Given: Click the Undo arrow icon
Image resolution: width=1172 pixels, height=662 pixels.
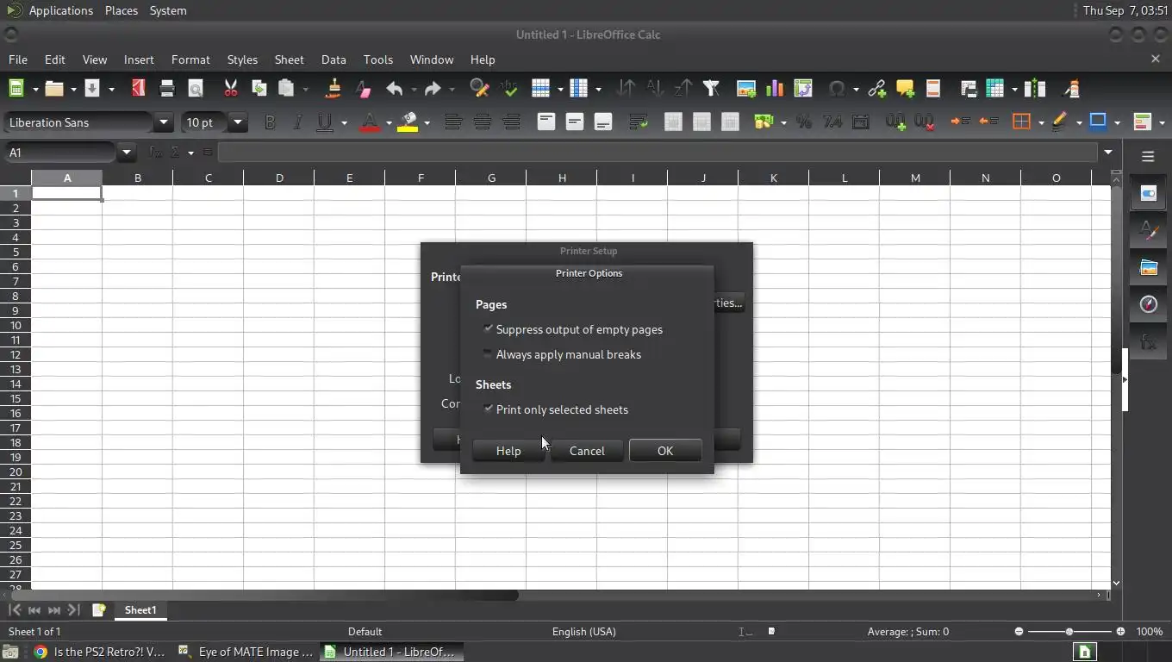Looking at the screenshot, I should click(395, 88).
